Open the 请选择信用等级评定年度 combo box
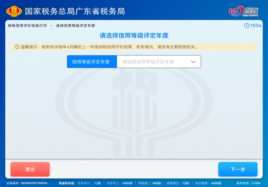Viewport: 268px width, 187px height. coord(159,62)
